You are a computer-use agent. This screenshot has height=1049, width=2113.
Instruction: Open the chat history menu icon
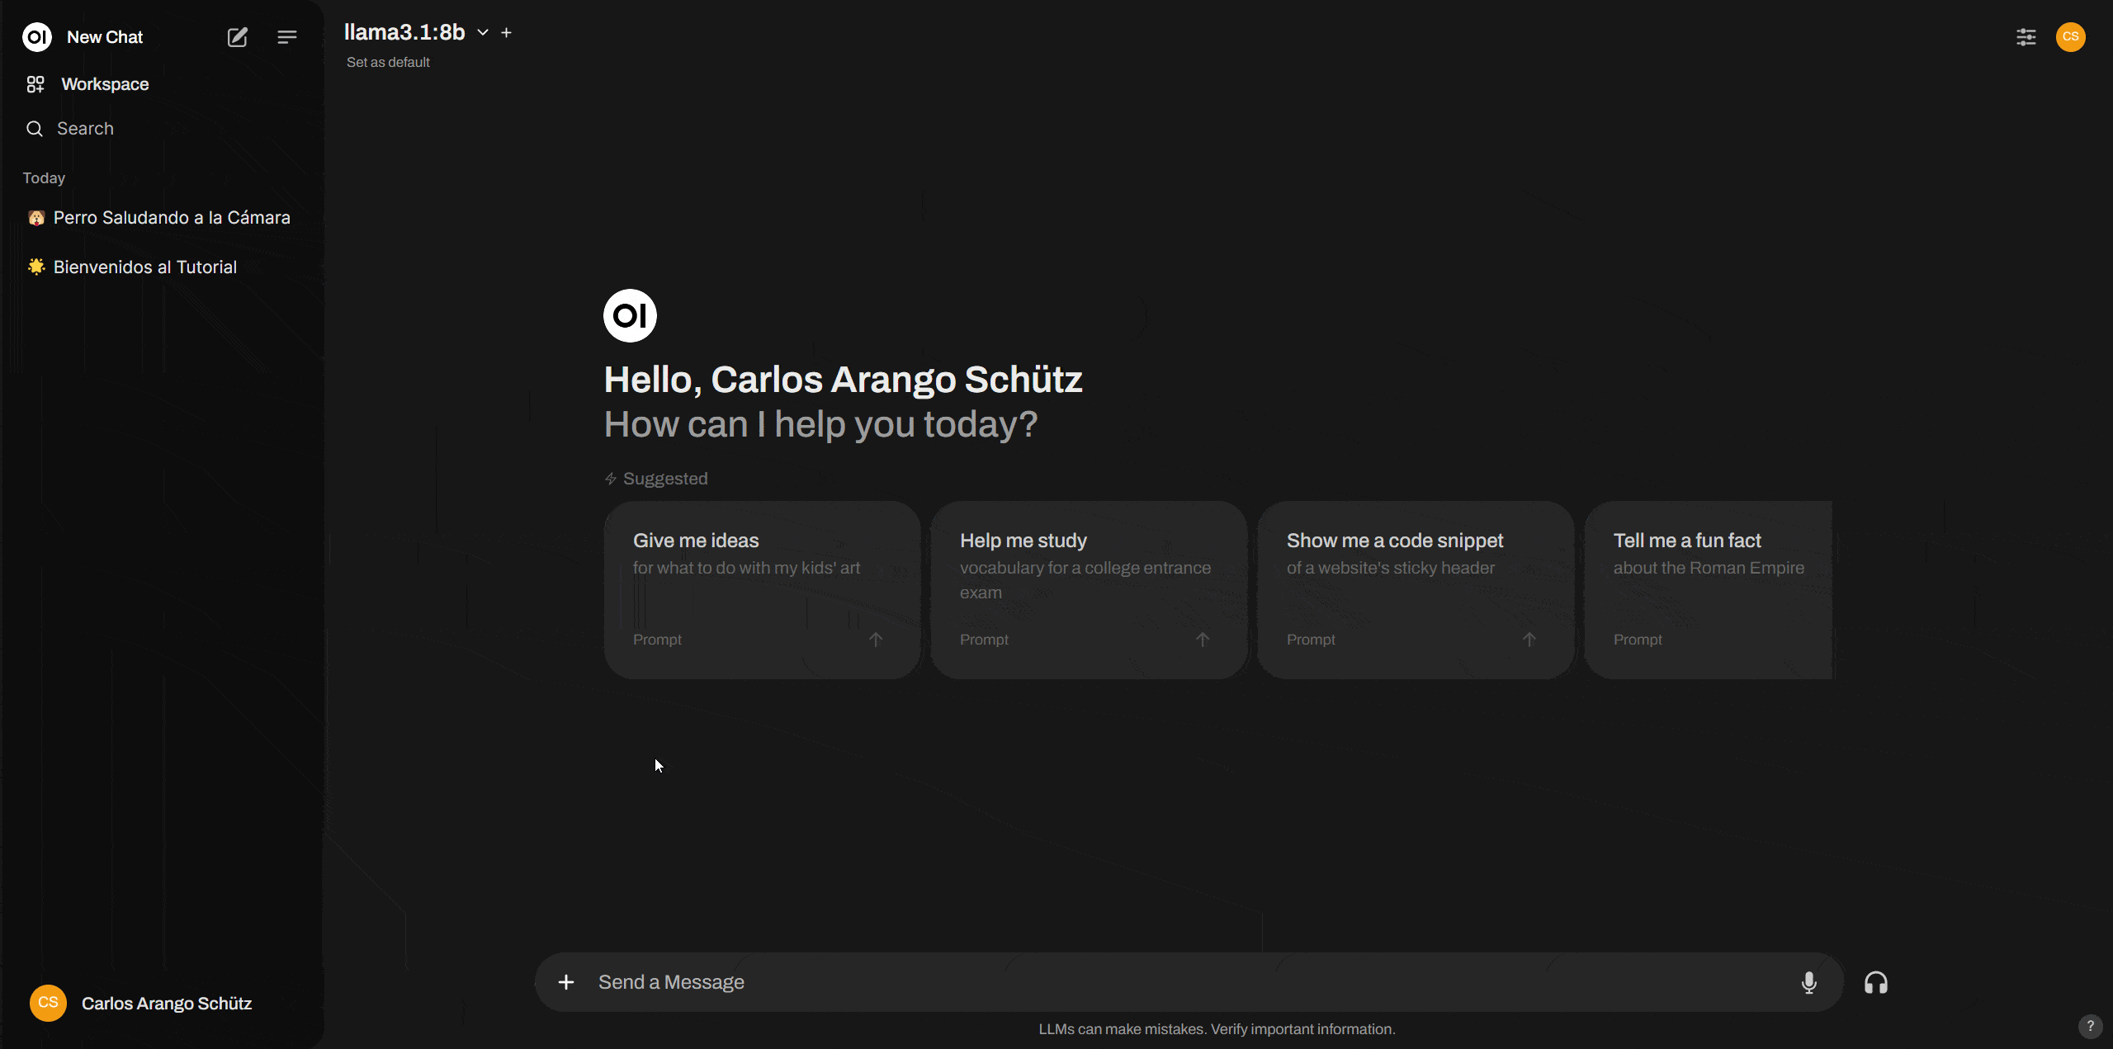(x=287, y=36)
